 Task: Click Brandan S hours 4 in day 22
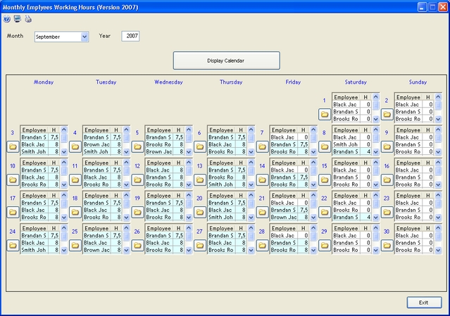click(365, 217)
